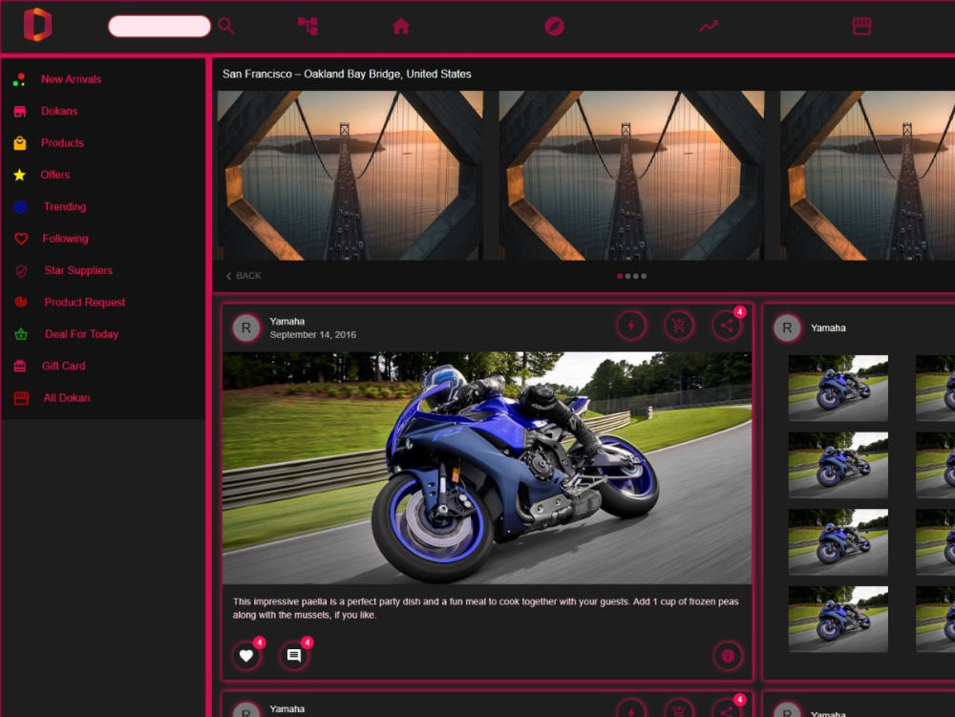
Task: Select the third carousel dot
Action: (636, 276)
